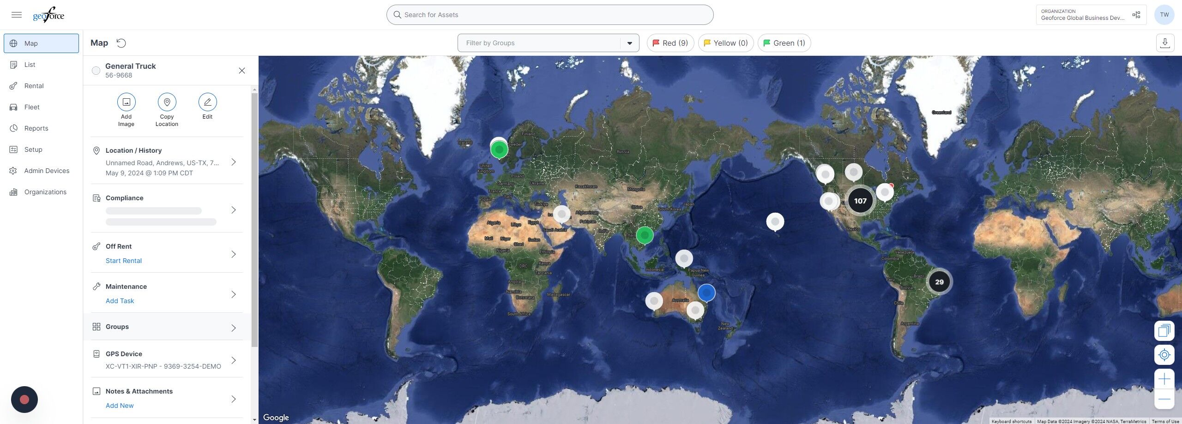Toggle Yellow (0) flag filter
The image size is (1182, 424).
tap(726, 43)
